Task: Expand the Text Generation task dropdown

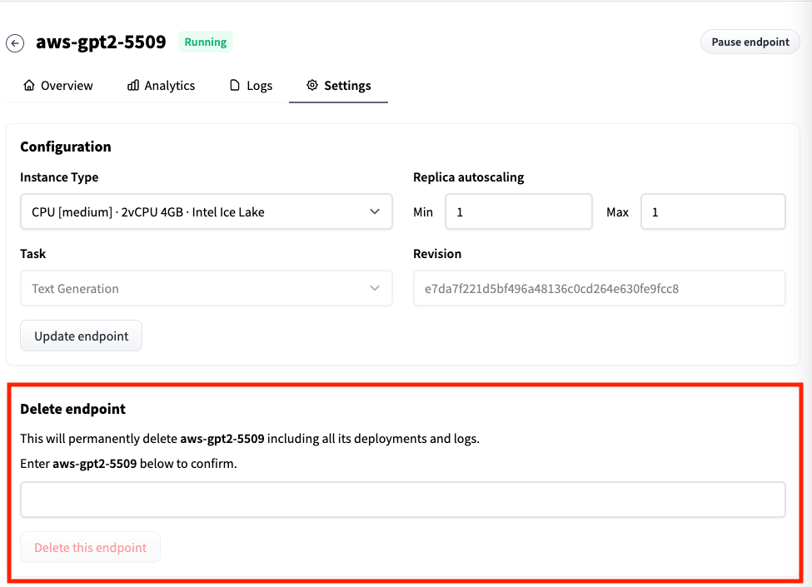Action: coord(206,289)
